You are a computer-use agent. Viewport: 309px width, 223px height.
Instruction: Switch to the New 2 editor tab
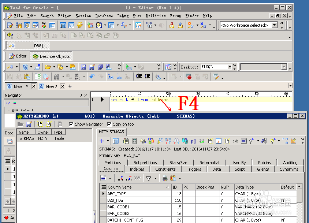pos(52,87)
